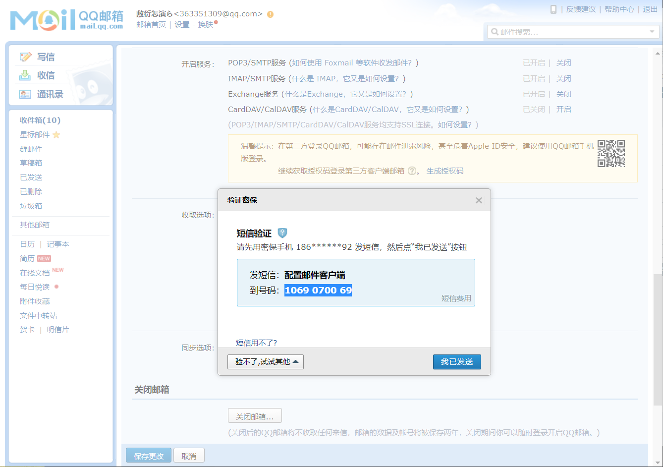Screen dimensions: 663x467
Task: Click 退出 to log out
Action: 650,9
